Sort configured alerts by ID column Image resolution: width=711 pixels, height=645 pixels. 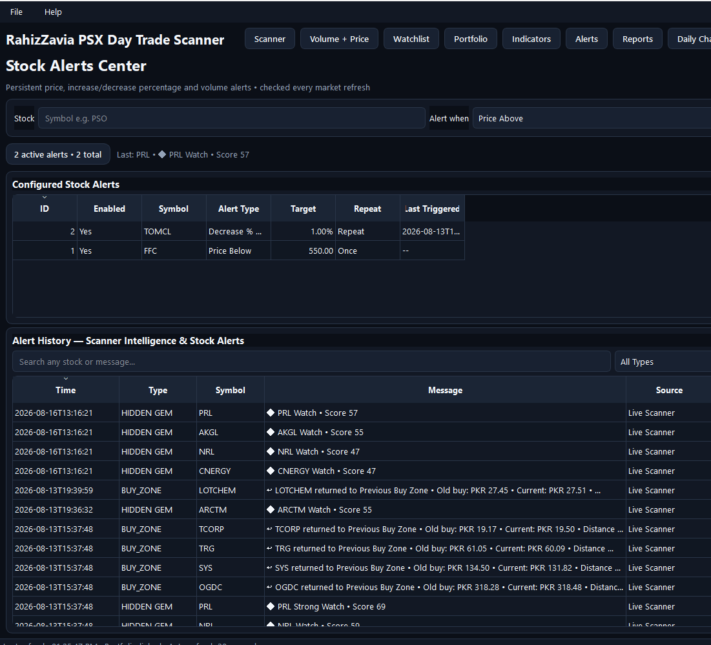pyautogui.click(x=45, y=209)
